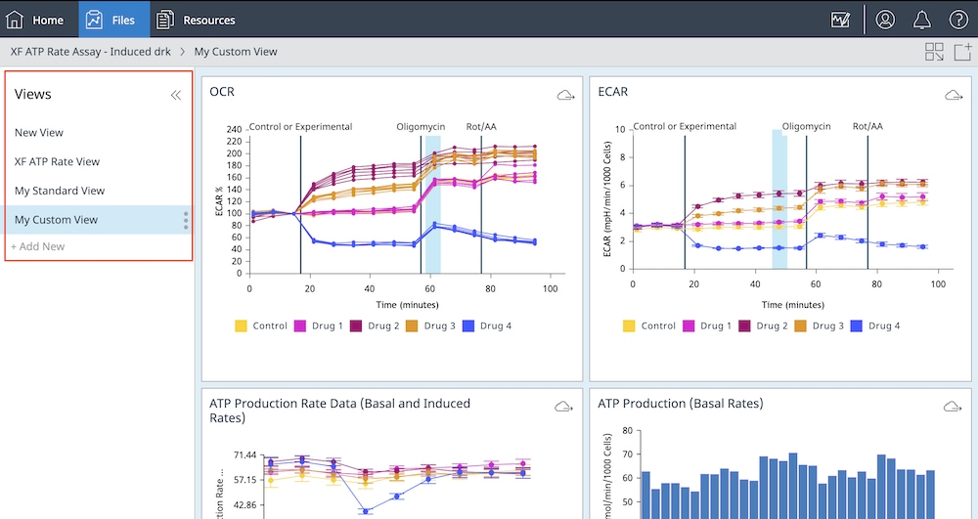Export the OCR chart via cloud icon
Screen dimensions: 978x519
[x=565, y=95]
